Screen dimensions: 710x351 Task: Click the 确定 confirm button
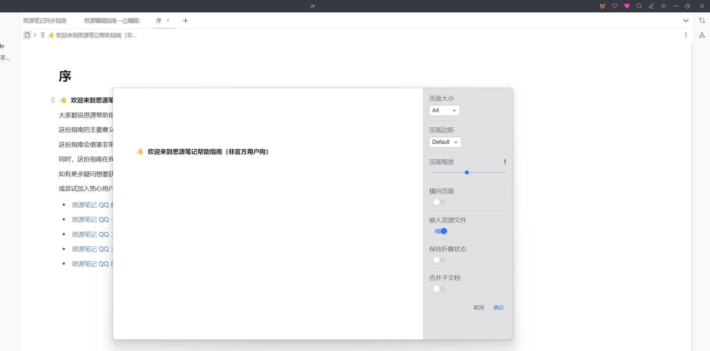pyautogui.click(x=498, y=307)
